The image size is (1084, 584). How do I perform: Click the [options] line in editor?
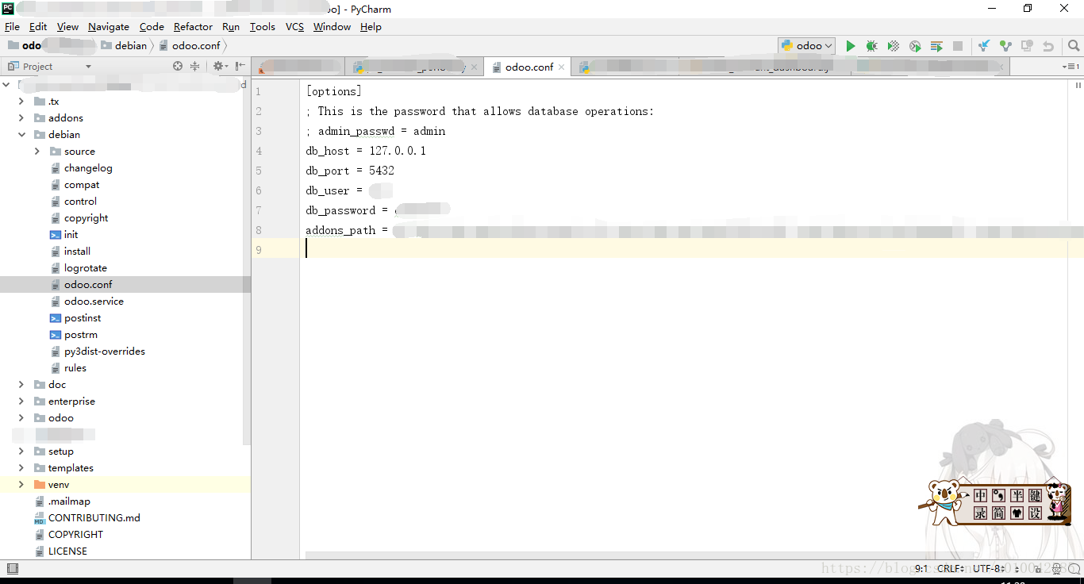333,91
